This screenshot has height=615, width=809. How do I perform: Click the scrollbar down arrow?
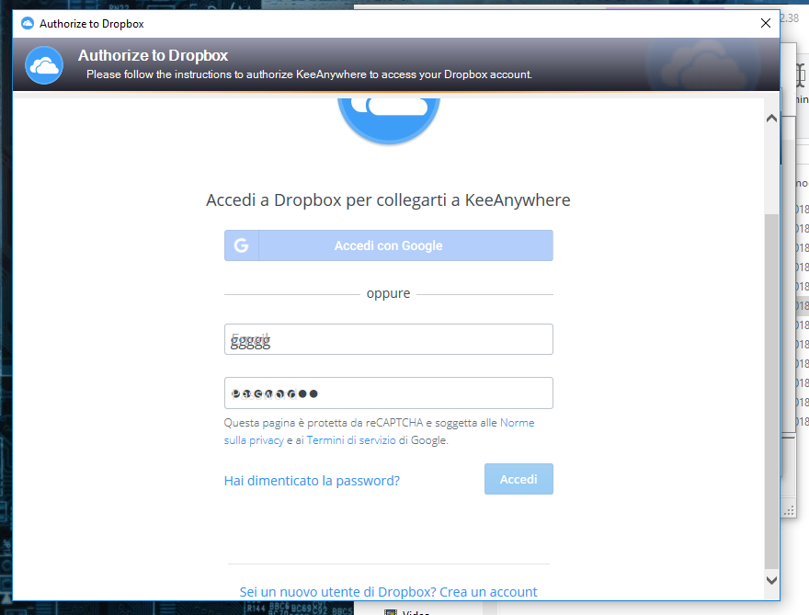click(771, 580)
